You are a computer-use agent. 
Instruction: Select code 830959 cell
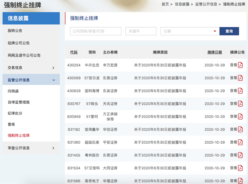tap(74, 117)
